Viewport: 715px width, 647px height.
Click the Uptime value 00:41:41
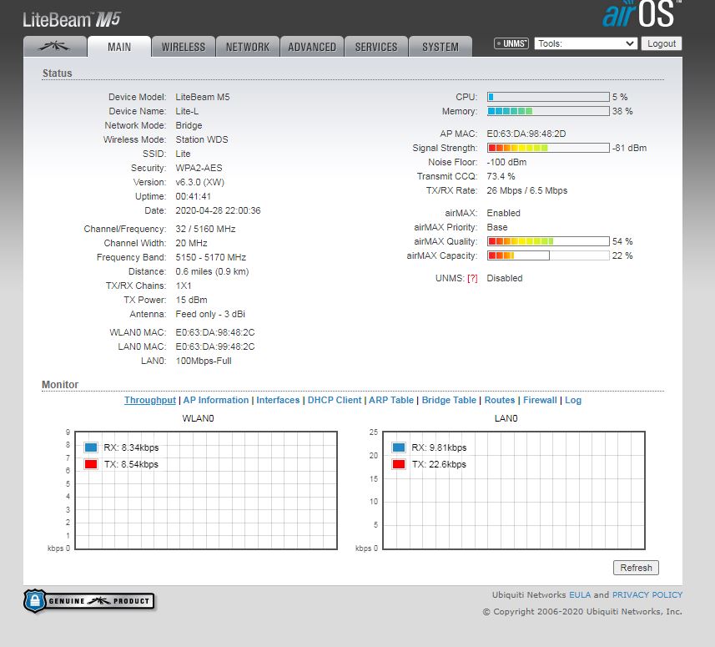click(194, 196)
